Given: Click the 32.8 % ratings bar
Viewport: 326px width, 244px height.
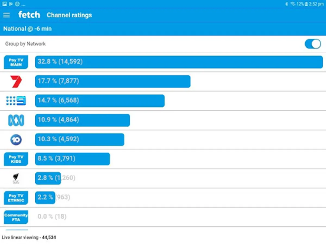Looking at the screenshot, I should click(x=179, y=62).
